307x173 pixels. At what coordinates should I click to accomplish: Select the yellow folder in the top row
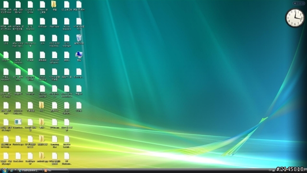[x=54, y=6]
